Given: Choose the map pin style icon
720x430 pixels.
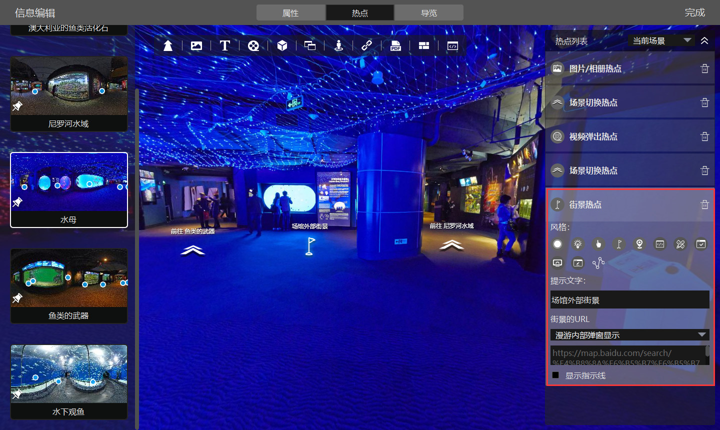Looking at the screenshot, I should click(x=639, y=244).
